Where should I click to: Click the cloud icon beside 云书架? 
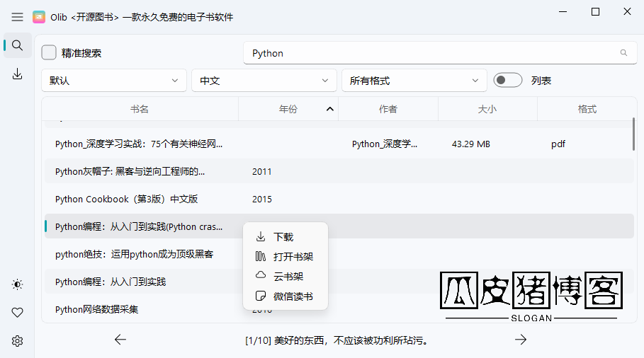(261, 275)
